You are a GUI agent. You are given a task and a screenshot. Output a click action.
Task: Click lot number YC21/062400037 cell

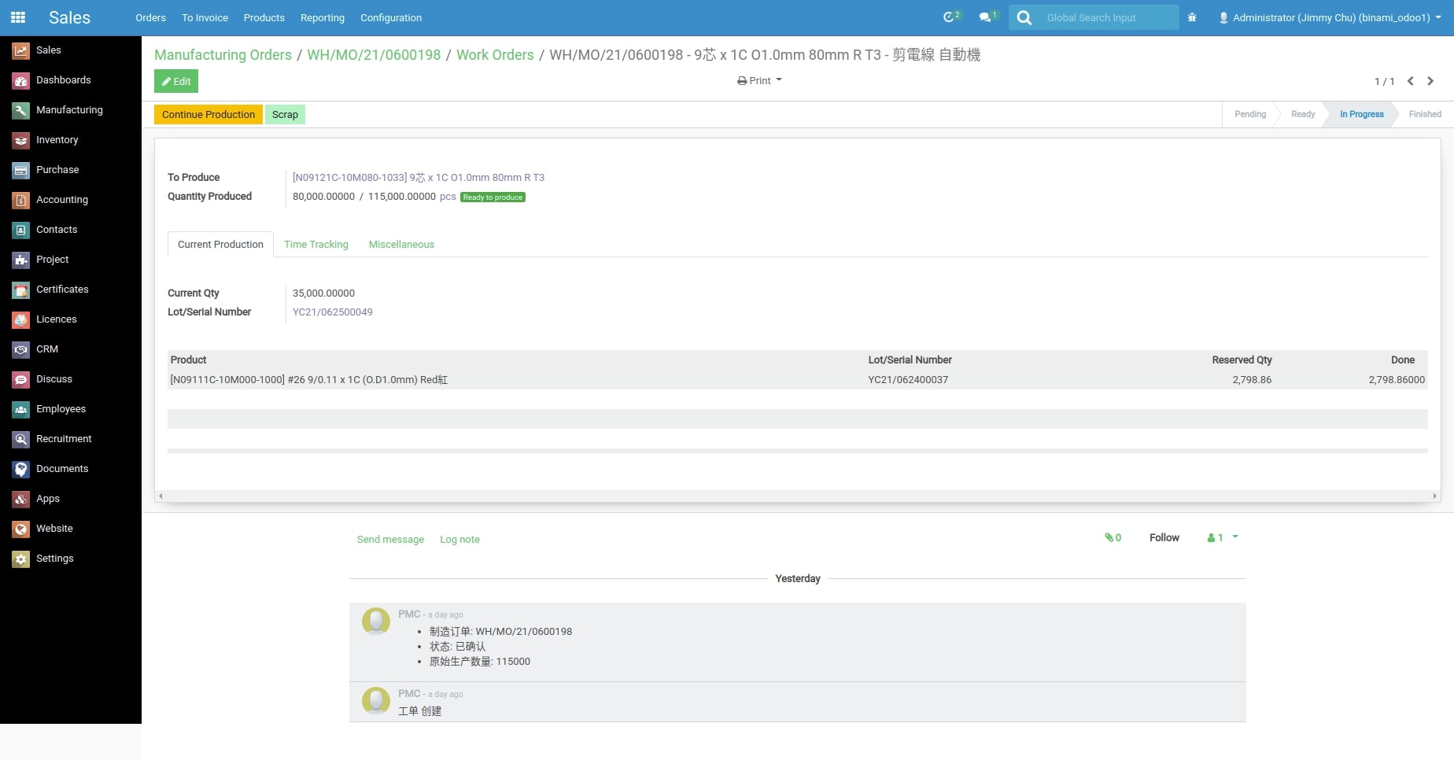[908, 379]
